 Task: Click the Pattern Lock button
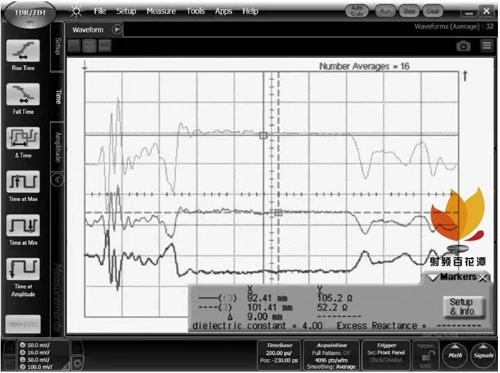(x=426, y=356)
